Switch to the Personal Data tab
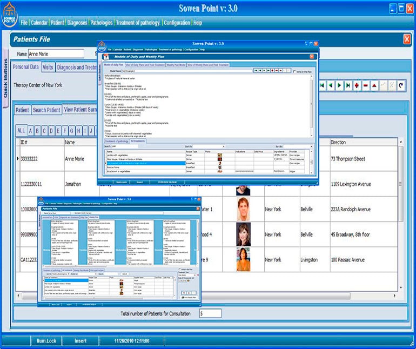 tap(25, 68)
